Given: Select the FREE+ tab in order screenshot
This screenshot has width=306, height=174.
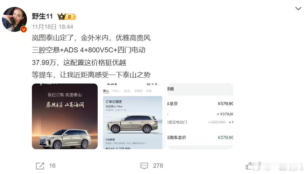Looking at the screenshot, I should coord(116,91).
